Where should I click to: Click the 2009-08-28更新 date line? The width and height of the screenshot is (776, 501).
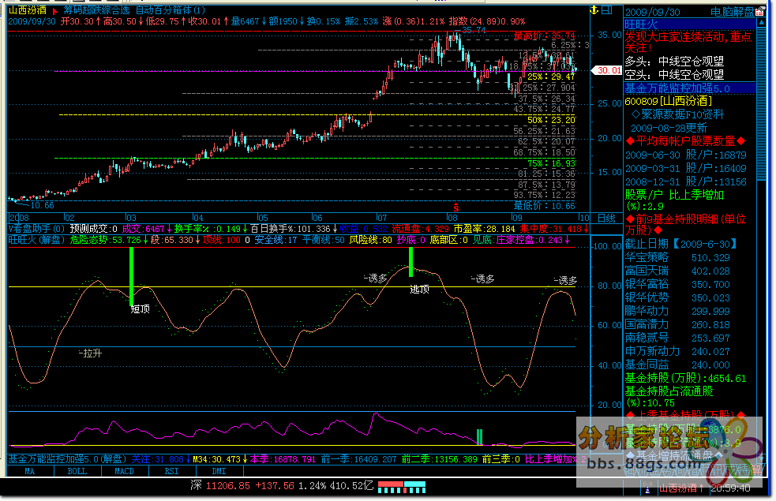[x=669, y=128]
